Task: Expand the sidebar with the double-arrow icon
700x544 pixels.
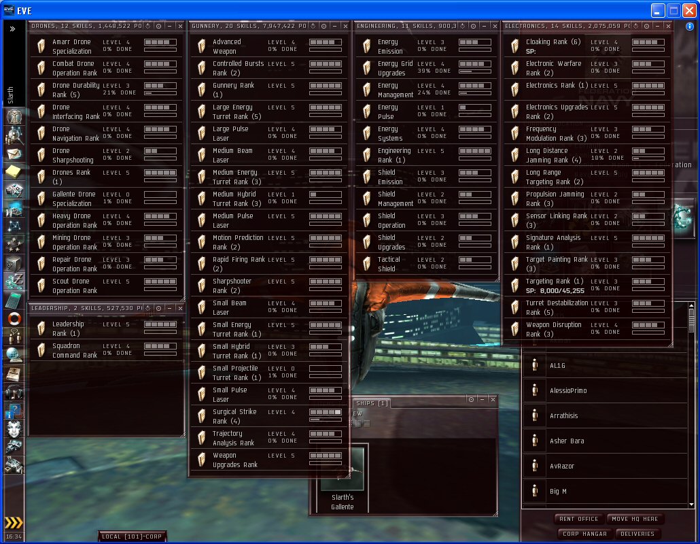Action: point(12,29)
